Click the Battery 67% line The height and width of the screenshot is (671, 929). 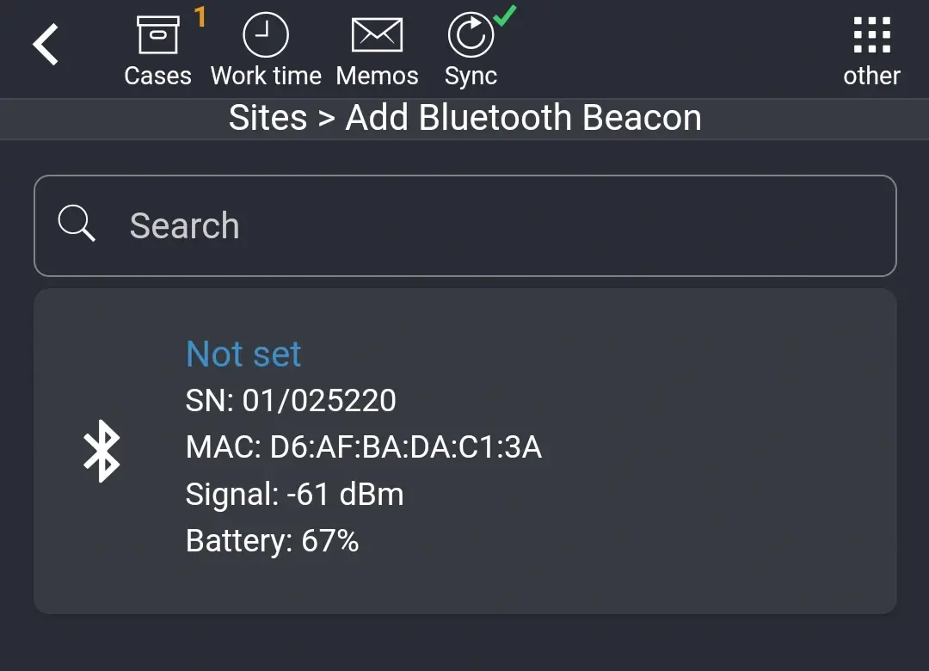(273, 540)
